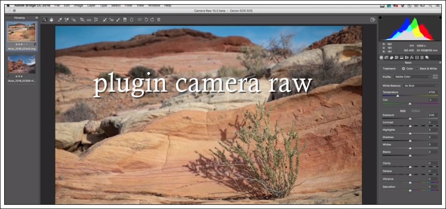
Task: Choose the Black & White treatment option
Action: point(417,69)
